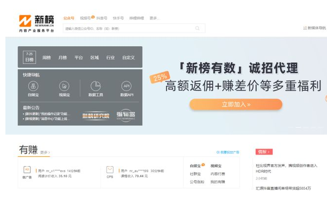
Task: Click the 新媒体导航 menu icon
Action: pos(305,28)
